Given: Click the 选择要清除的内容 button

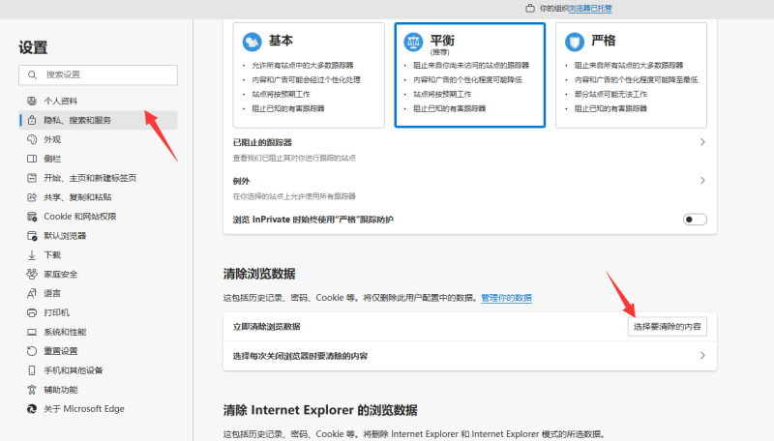Looking at the screenshot, I should tap(667, 327).
